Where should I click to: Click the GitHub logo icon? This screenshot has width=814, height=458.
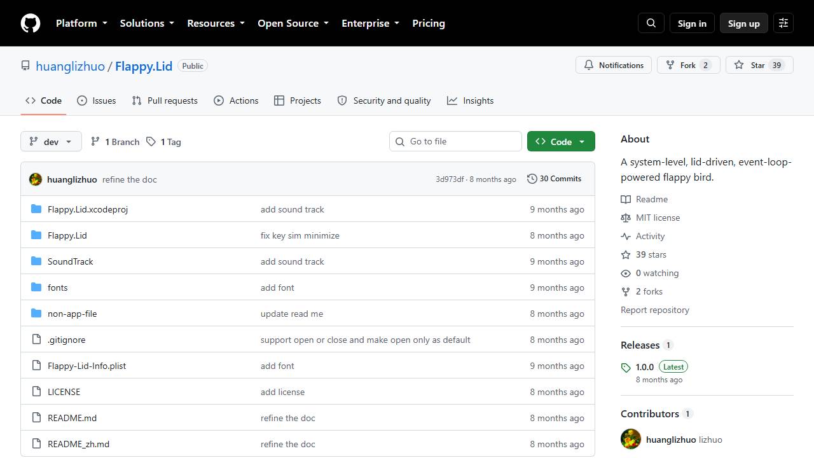[31, 23]
